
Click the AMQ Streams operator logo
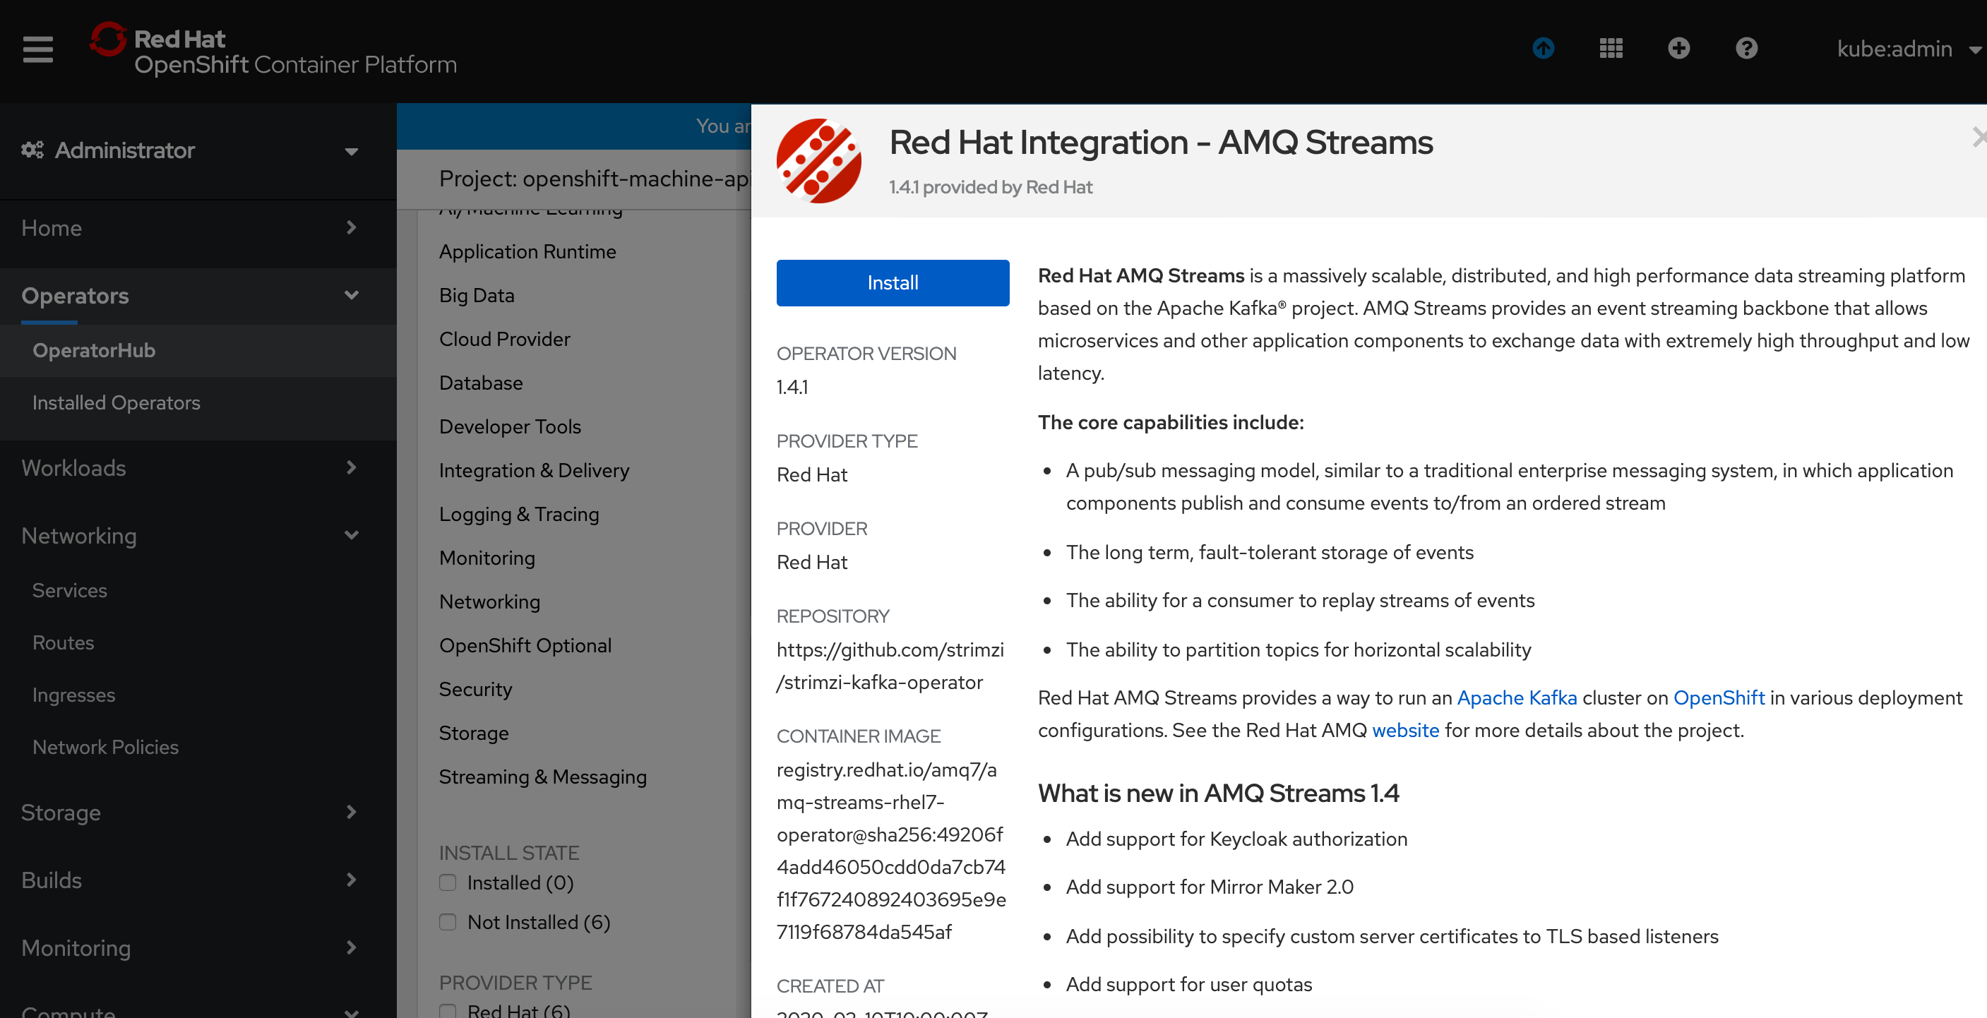point(818,160)
